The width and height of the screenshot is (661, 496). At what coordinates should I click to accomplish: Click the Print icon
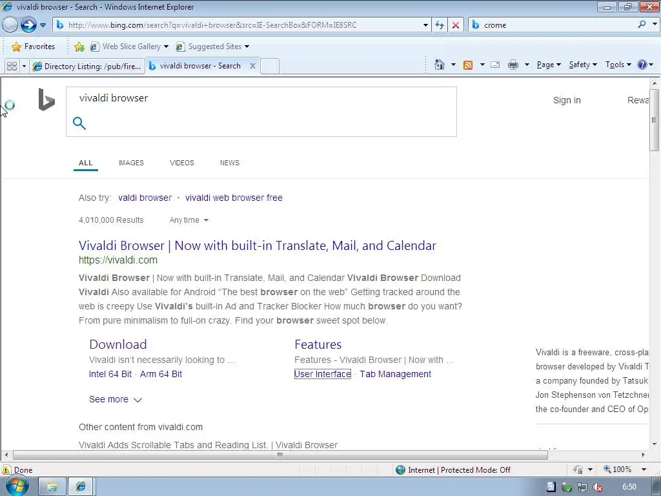(513, 65)
